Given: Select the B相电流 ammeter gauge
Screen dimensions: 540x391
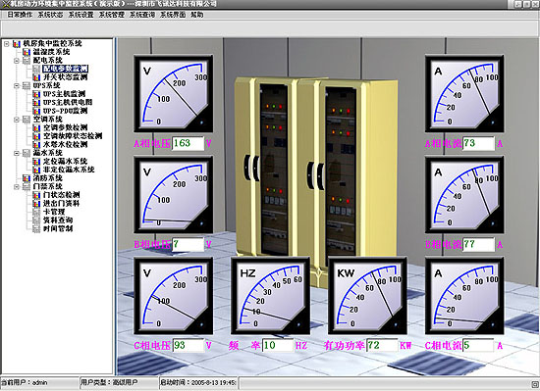Looking at the screenshot, I should [464, 195].
